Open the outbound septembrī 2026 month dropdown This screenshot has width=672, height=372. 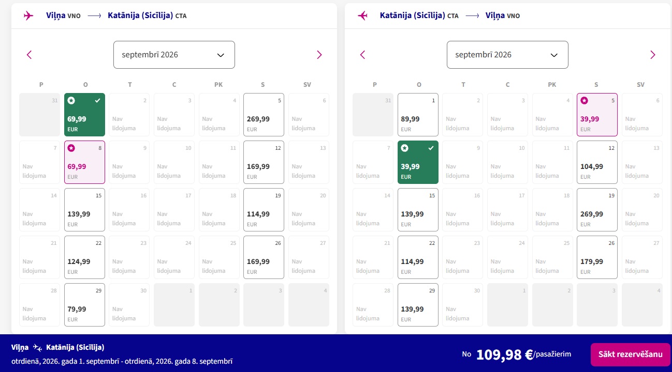[x=174, y=55]
